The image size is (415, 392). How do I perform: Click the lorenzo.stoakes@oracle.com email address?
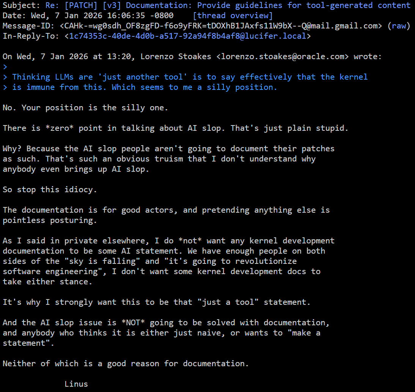click(283, 56)
